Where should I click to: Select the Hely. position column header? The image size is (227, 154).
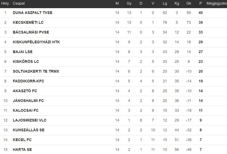point(5,3)
